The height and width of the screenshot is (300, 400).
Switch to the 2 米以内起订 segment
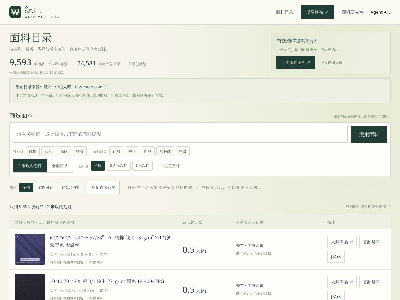30,166
